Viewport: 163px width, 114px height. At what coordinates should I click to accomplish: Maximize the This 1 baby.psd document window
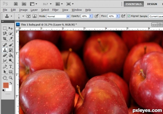pyautogui.click(x=160, y=25)
